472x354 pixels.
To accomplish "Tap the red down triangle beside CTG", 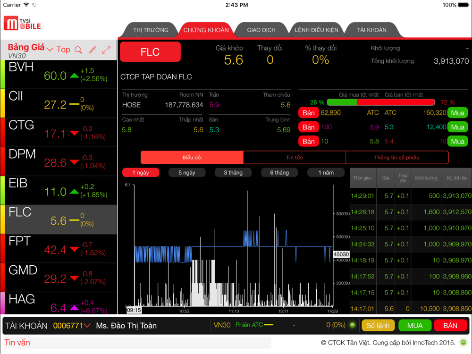I will 74,134.
